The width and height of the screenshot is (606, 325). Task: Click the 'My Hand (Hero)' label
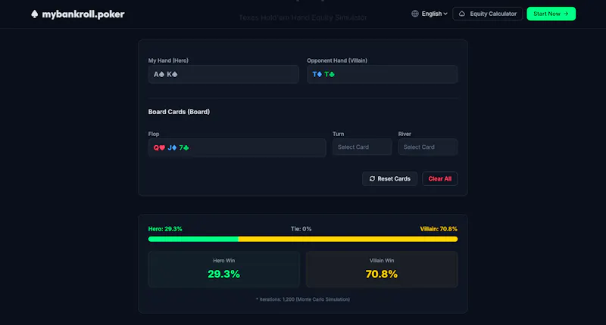[168, 60]
